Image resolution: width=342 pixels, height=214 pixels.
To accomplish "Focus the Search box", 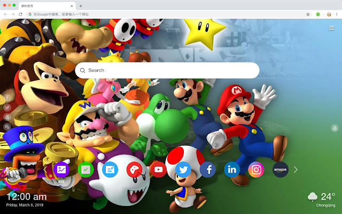I will [x=167, y=70].
